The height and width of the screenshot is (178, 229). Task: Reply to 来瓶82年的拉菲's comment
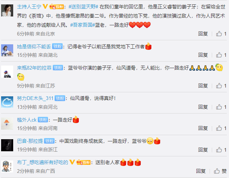click(203, 86)
